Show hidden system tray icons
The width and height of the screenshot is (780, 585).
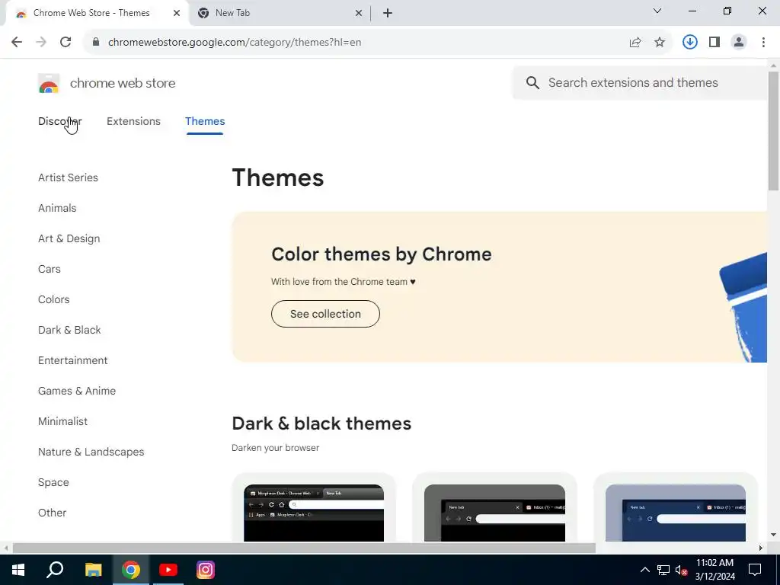(644, 570)
